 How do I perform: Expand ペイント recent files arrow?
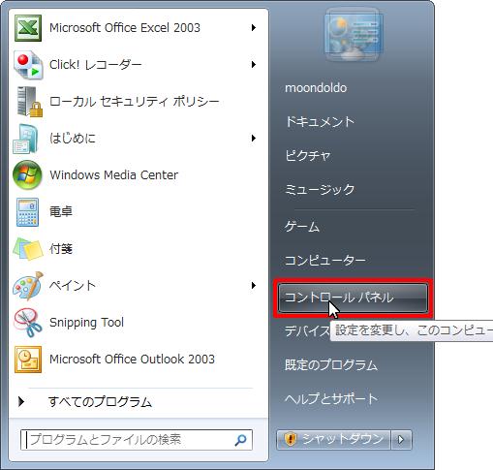tap(254, 286)
